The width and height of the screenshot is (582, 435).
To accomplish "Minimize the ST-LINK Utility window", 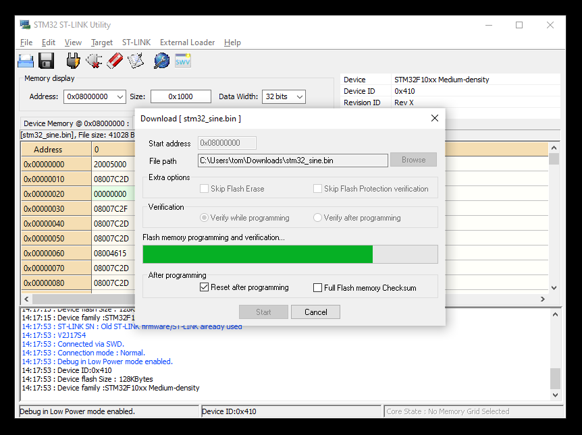I will 489,25.
